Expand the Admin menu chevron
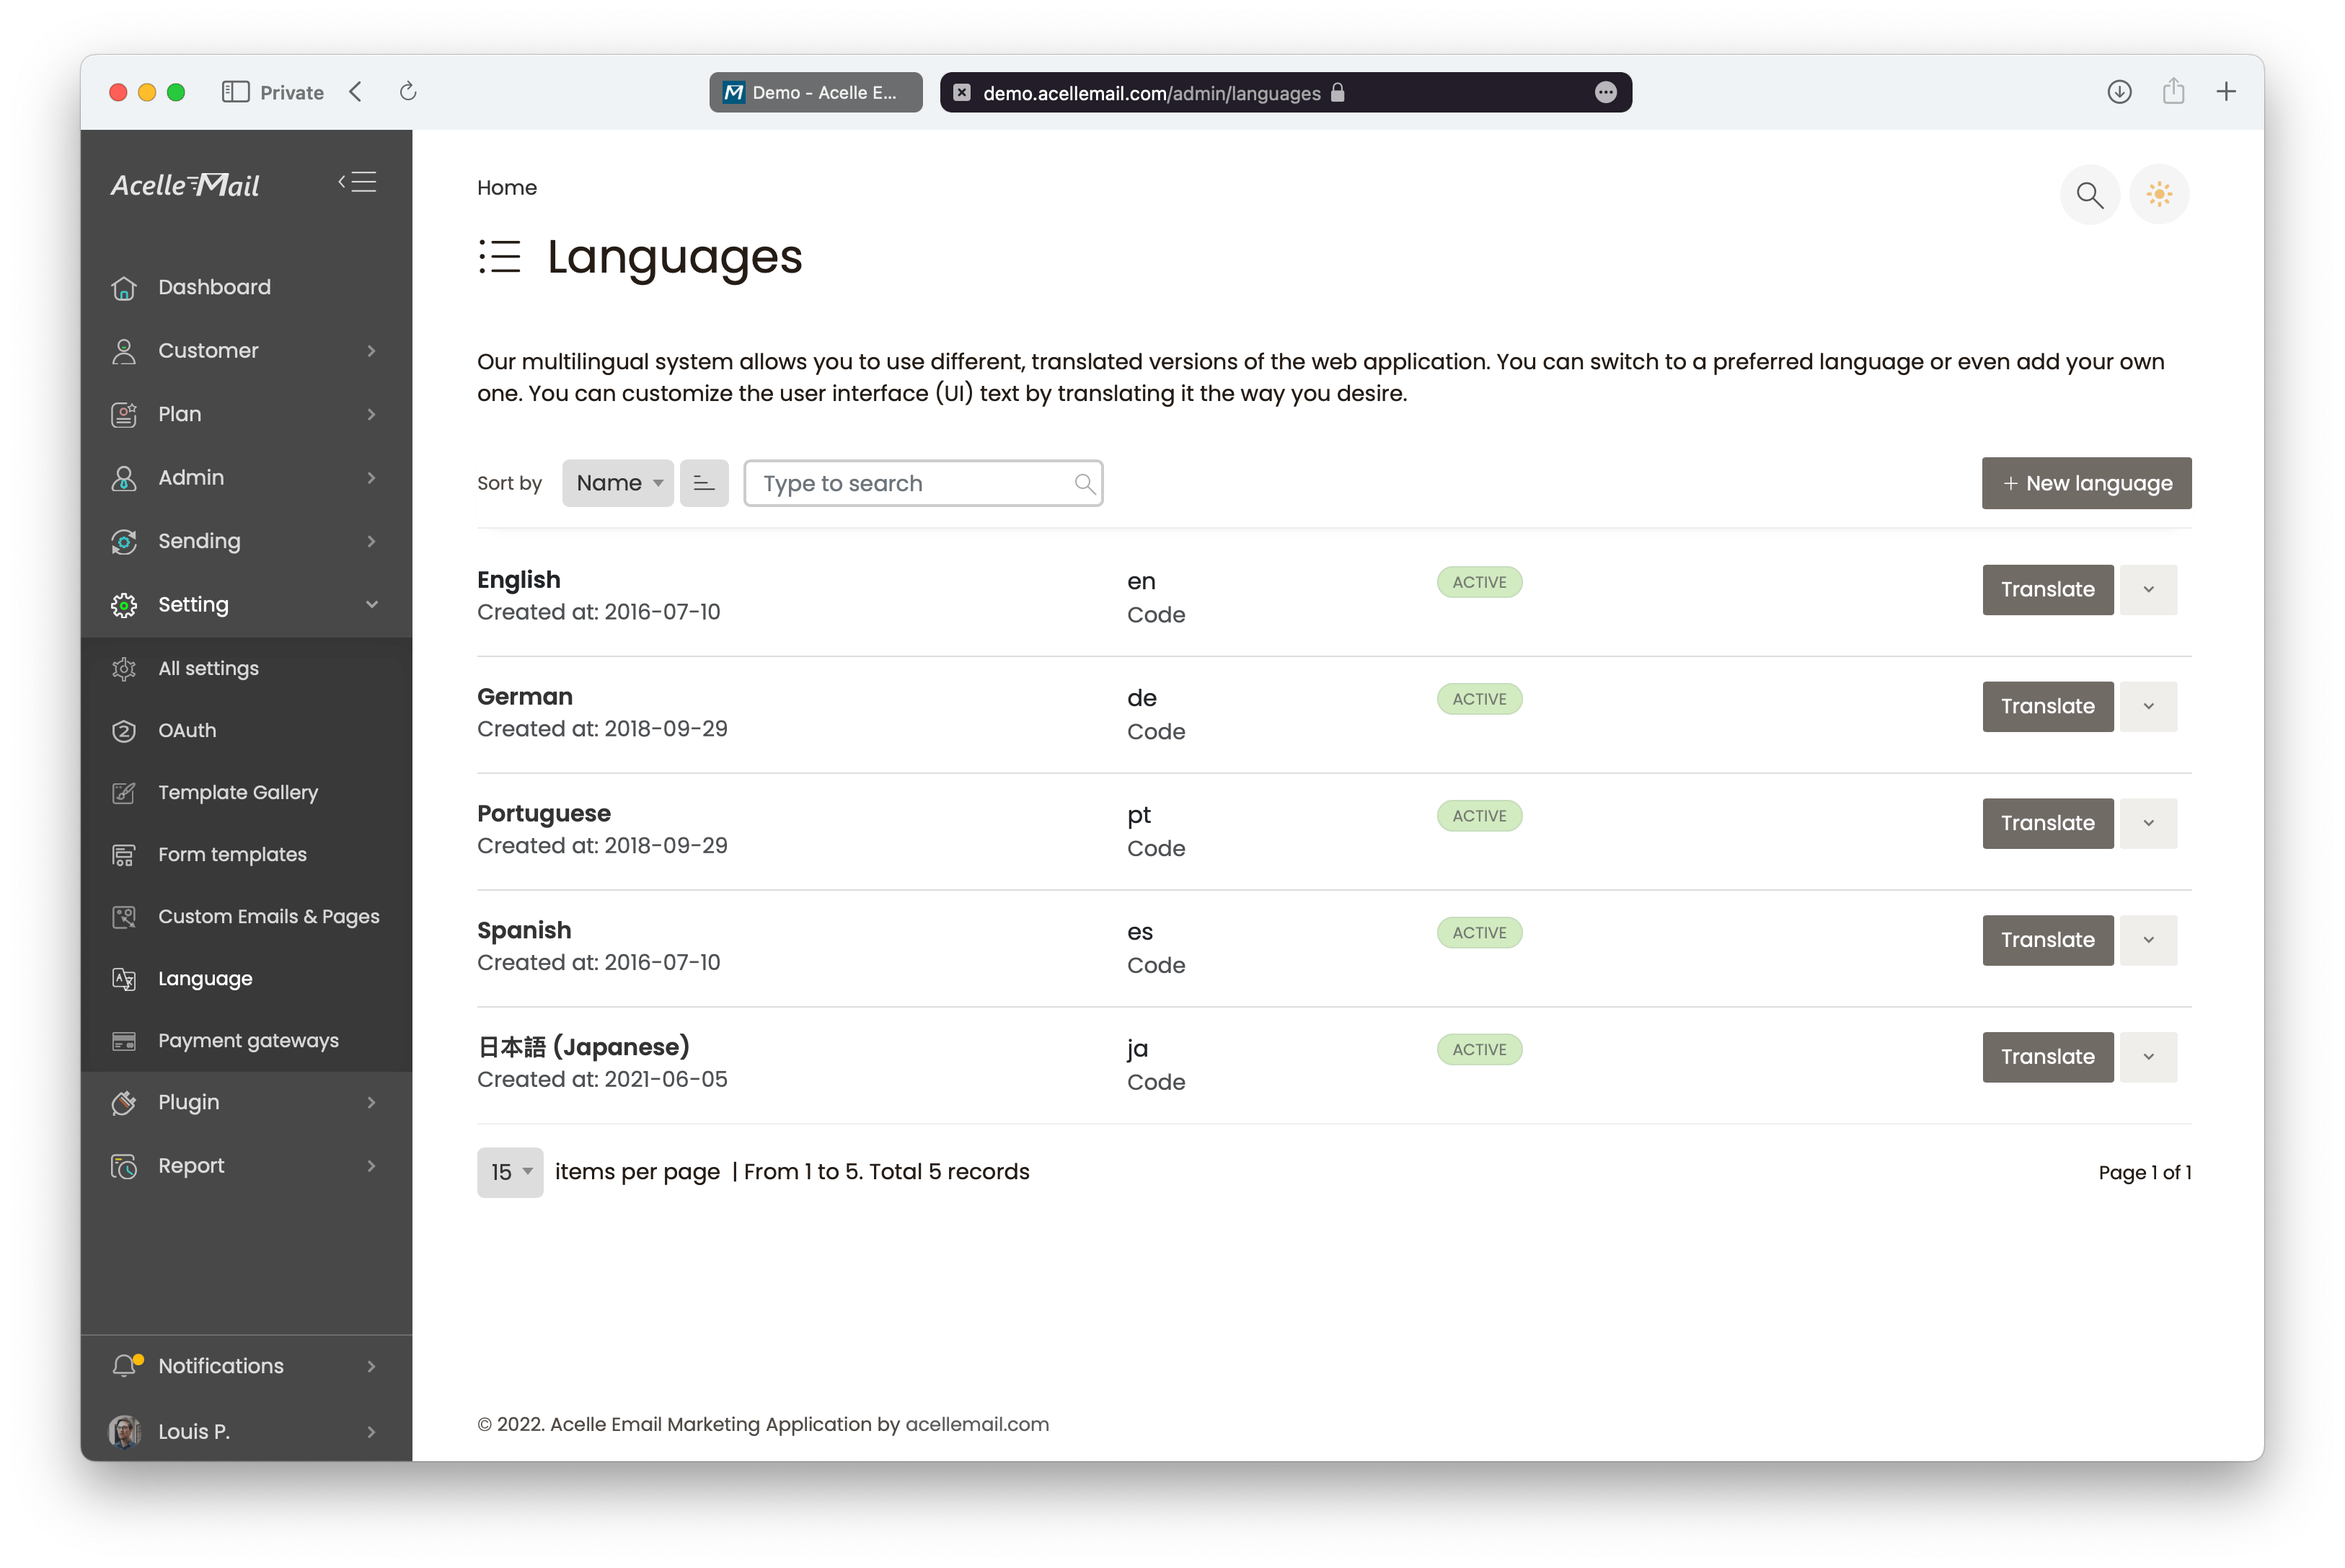Viewport: 2345px width, 1568px height. [372, 478]
